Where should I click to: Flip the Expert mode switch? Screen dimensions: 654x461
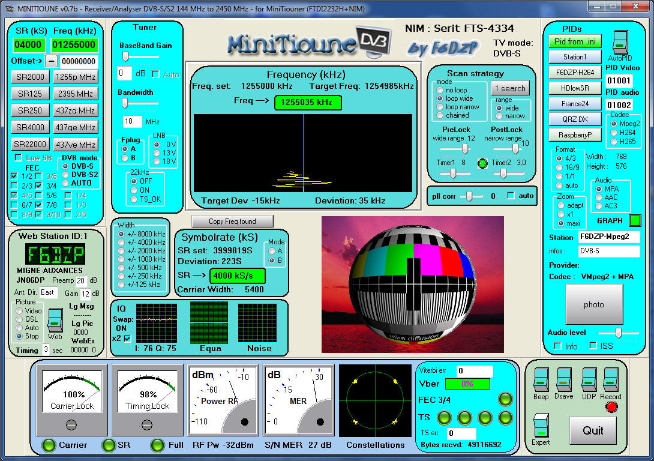pyautogui.click(x=541, y=425)
